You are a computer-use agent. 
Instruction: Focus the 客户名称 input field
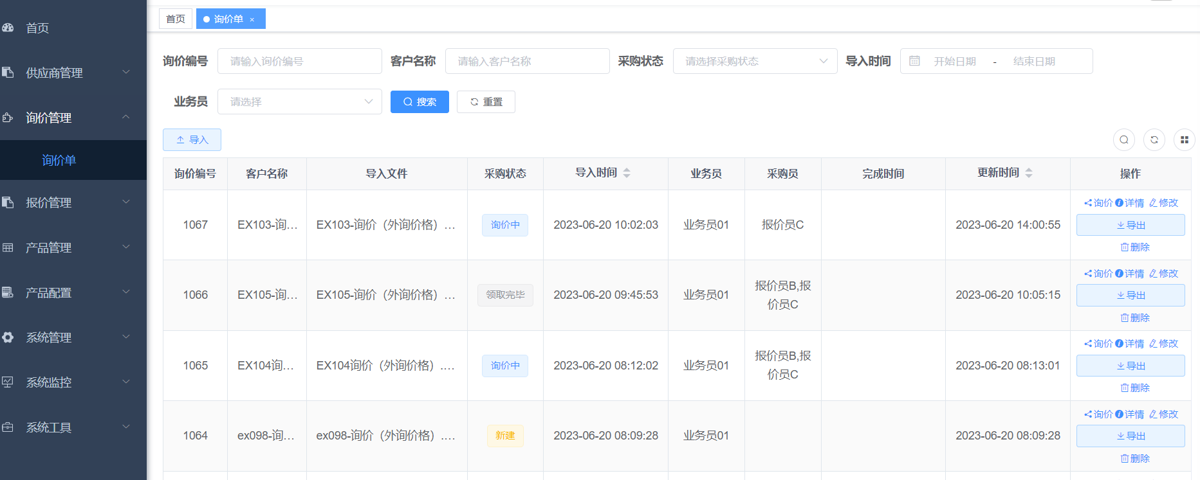coord(528,61)
